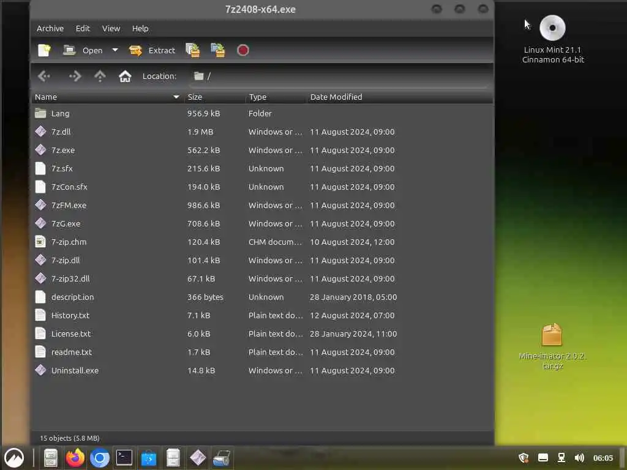Open the Linux Mint start menu
627x470 pixels.
(14, 458)
